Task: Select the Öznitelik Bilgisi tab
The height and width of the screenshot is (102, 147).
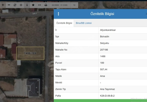Action: (x=64, y=23)
